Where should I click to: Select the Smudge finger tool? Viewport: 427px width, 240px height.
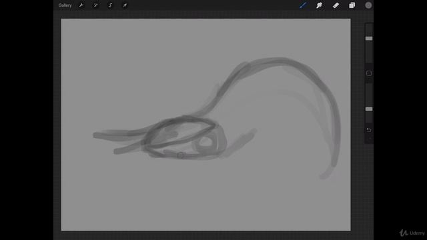(319, 5)
